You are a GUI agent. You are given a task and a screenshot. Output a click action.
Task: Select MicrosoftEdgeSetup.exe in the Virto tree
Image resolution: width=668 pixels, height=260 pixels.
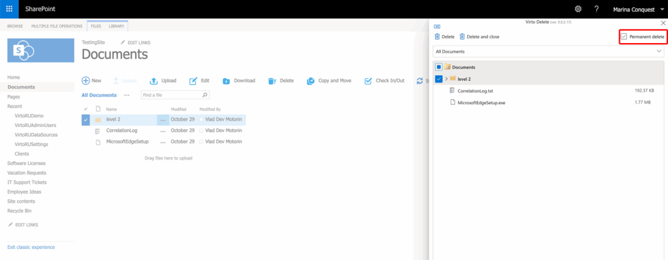481,102
